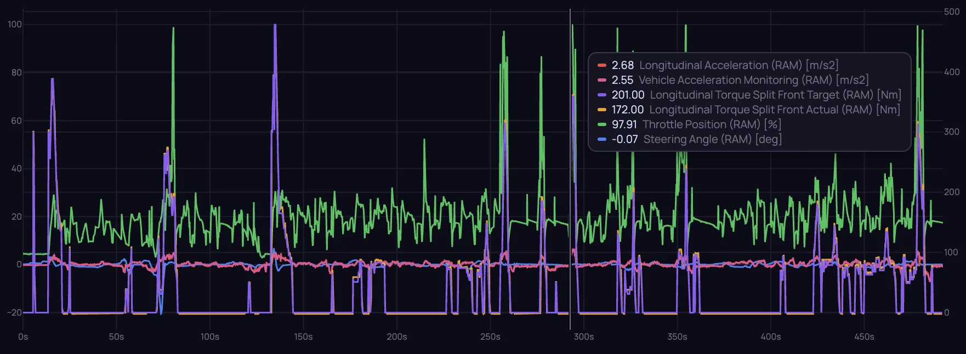Click the 250s time axis label

click(490, 336)
